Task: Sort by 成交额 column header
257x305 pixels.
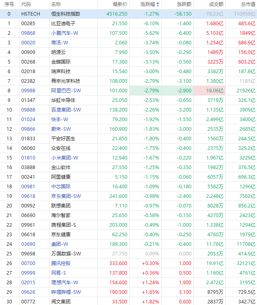Action: [216, 4]
